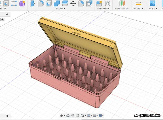Select the Measure ruler icon
Image resolution: width=163 pixels, height=120 pixels.
click(x=138, y=3)
